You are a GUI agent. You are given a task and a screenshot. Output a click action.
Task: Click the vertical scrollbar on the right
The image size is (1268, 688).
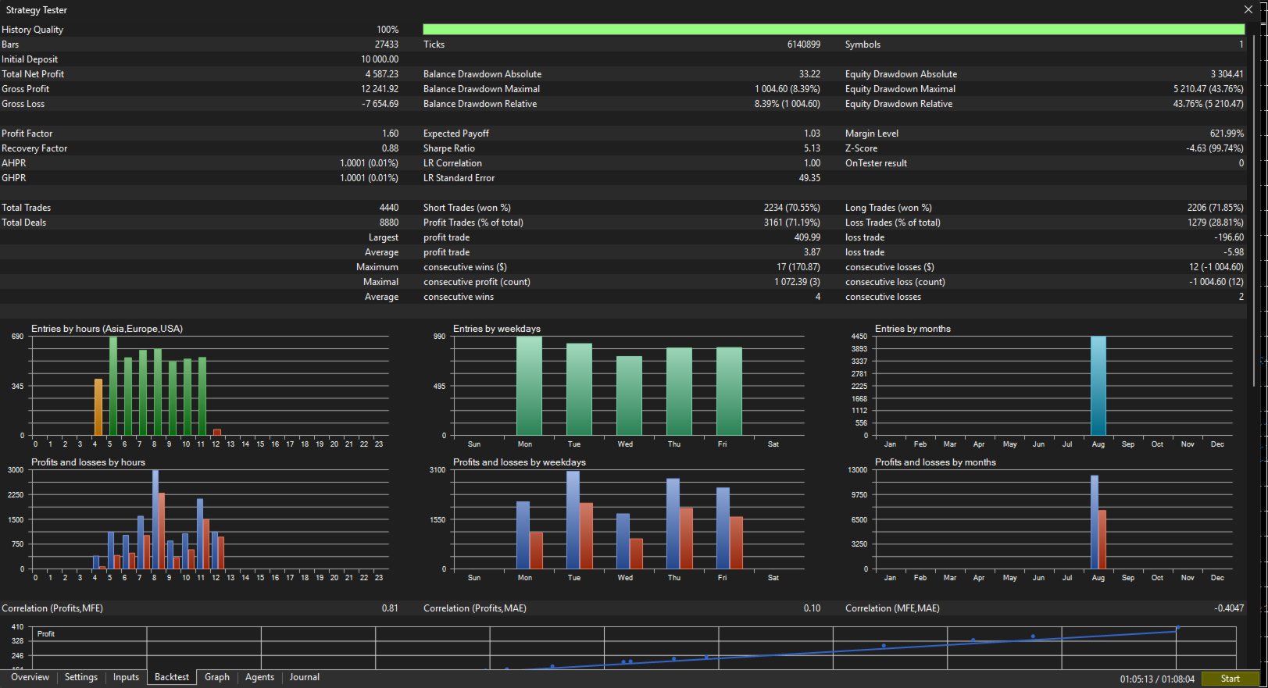point(1255,203)
